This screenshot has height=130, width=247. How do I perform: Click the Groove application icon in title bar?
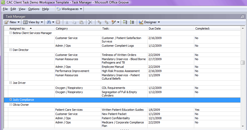[x=3, y=2]
